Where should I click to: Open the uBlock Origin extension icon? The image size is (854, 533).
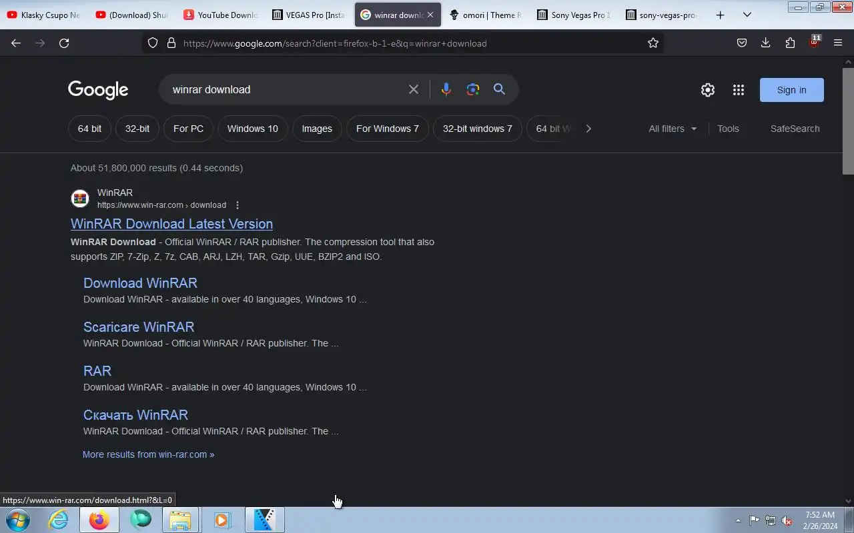814,43
